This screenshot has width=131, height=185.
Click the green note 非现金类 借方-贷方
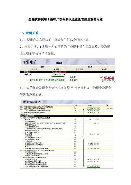(47, 80)
